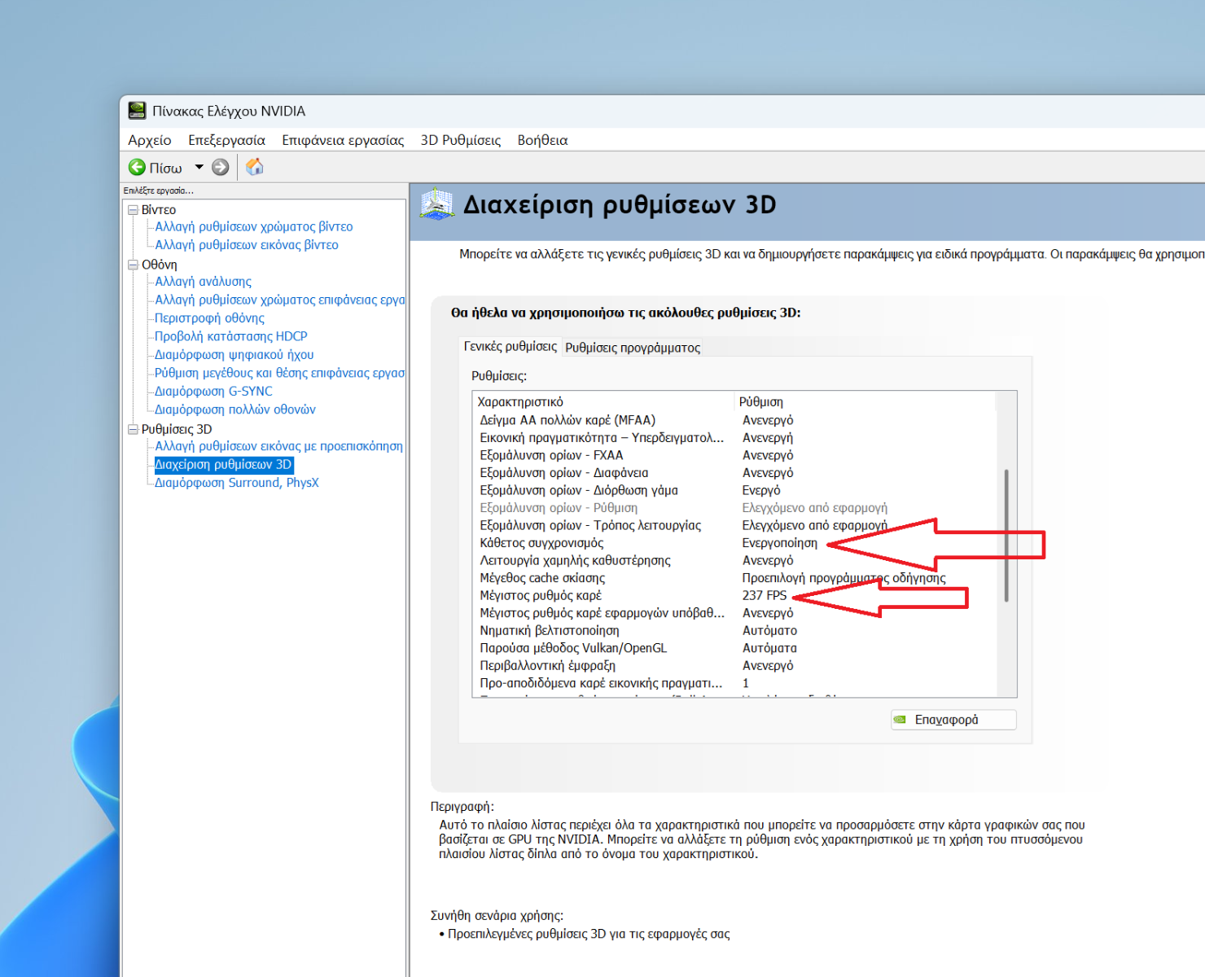The width and height of the screenshot is (1205, 977).
Task: Click the Χαρακτηριστικό column header
Action: 603,402
